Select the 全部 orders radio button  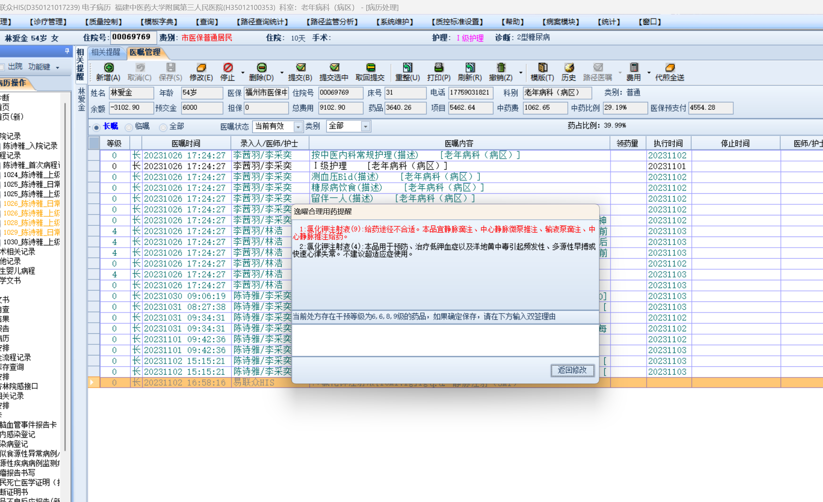(x=163, y=127)
